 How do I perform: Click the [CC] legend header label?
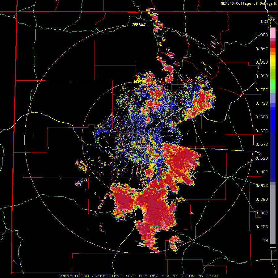(x=263, y=21)
